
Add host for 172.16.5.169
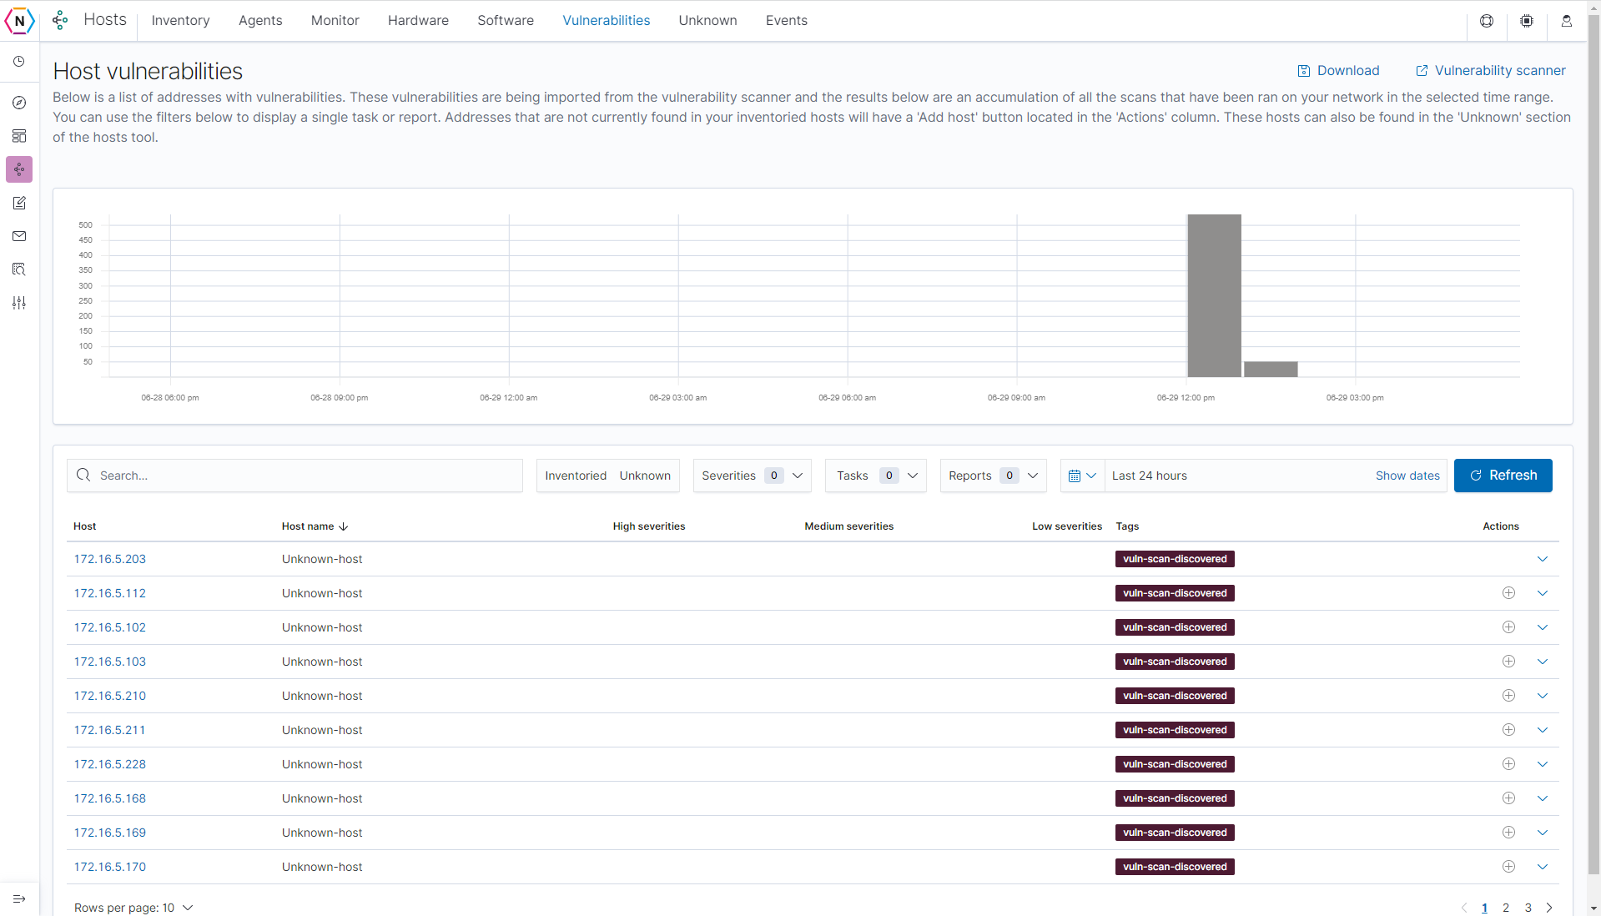(1508, 833)
